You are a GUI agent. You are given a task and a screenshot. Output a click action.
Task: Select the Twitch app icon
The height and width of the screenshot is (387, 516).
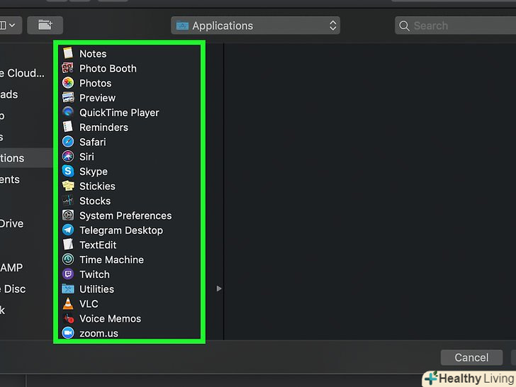[68, 274]
